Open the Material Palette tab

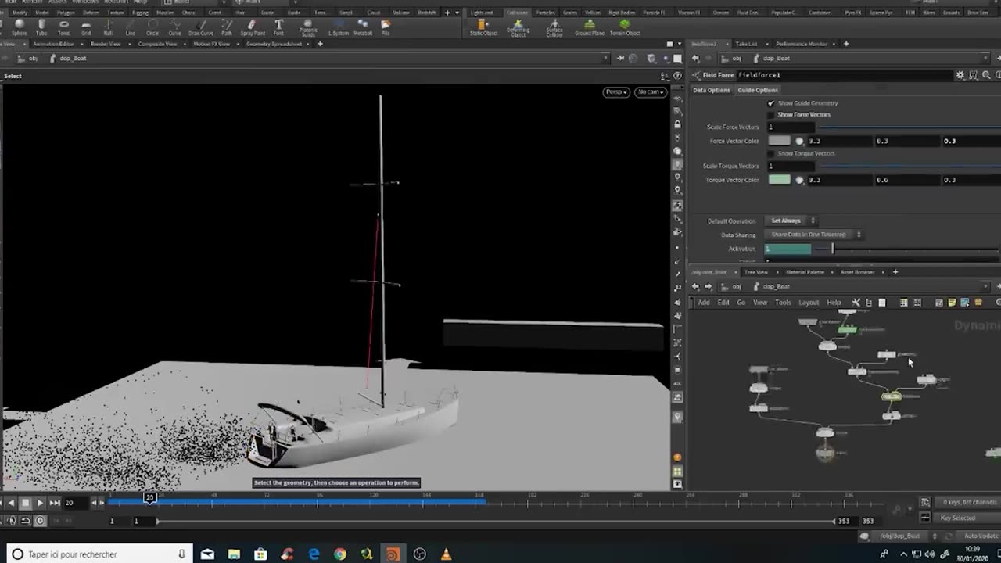[x=805, y=272]
